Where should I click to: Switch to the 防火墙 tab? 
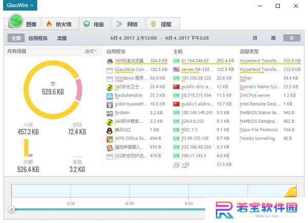pos(60,24)
